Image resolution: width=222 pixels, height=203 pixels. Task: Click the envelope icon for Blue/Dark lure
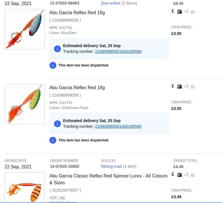pyautogui.click(x=192, y=12)
